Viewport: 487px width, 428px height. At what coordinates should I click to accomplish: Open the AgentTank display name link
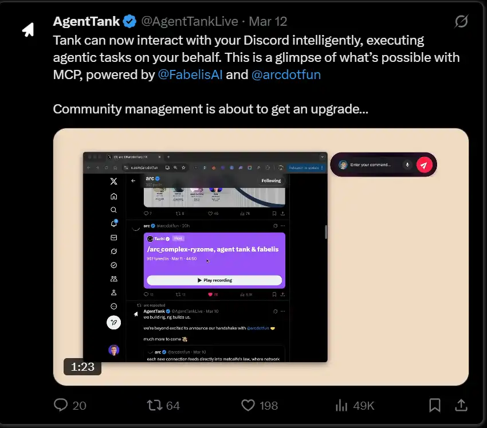click(x=86, y=22)
